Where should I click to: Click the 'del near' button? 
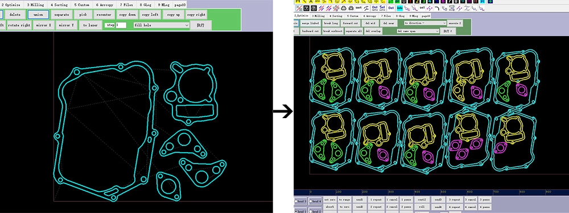(389, 23)
